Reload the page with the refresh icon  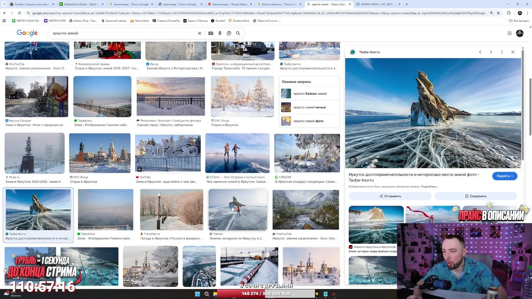click(20, 13)
